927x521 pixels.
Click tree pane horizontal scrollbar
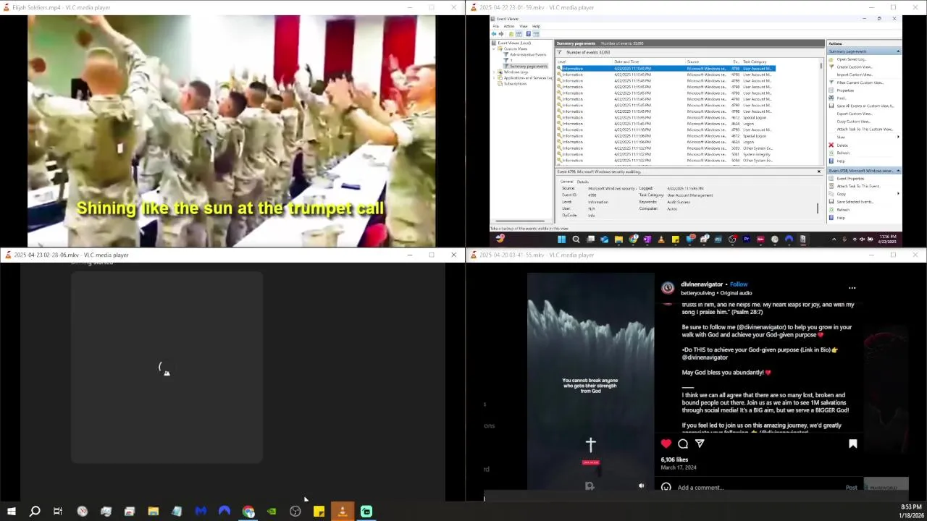[x=521, y=221]
